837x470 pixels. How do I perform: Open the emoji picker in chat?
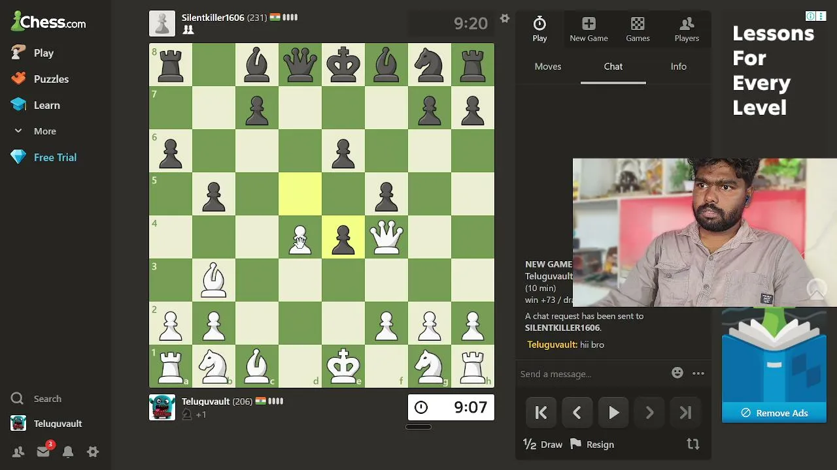point(677,373)
